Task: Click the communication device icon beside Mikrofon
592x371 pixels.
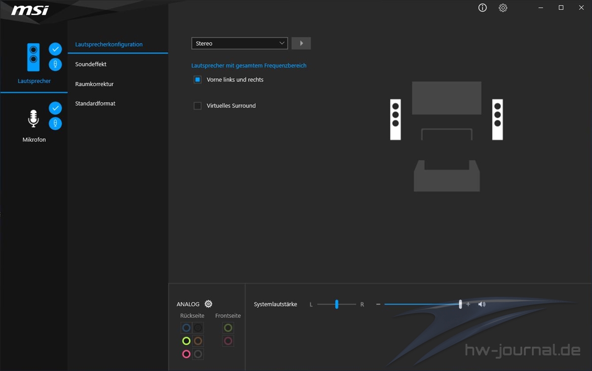Action: tap(55, 123)
